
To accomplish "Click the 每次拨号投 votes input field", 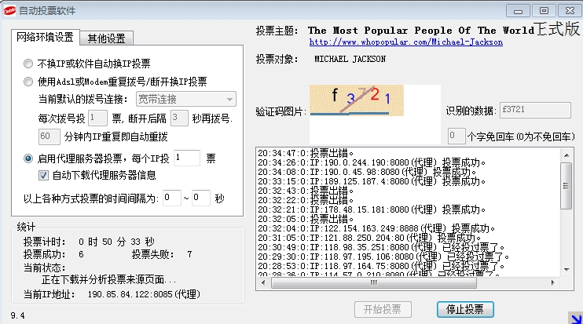I will pos(97,118).
